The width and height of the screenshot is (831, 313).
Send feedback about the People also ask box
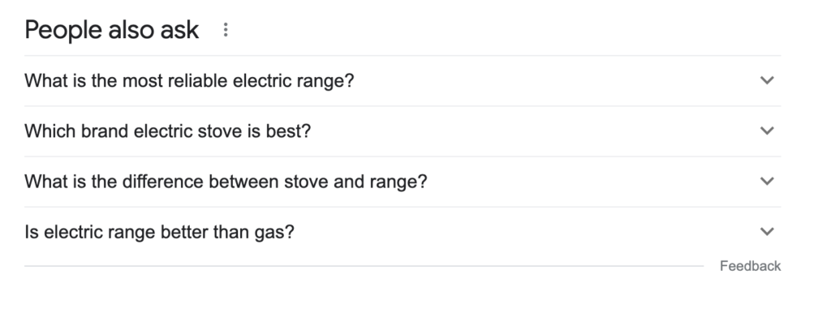750,266
